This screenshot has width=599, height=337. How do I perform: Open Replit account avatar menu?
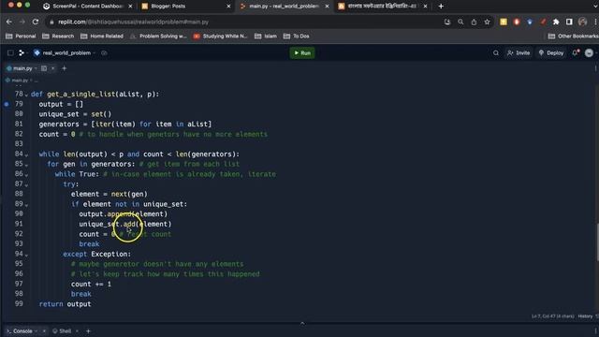point(589,53)
